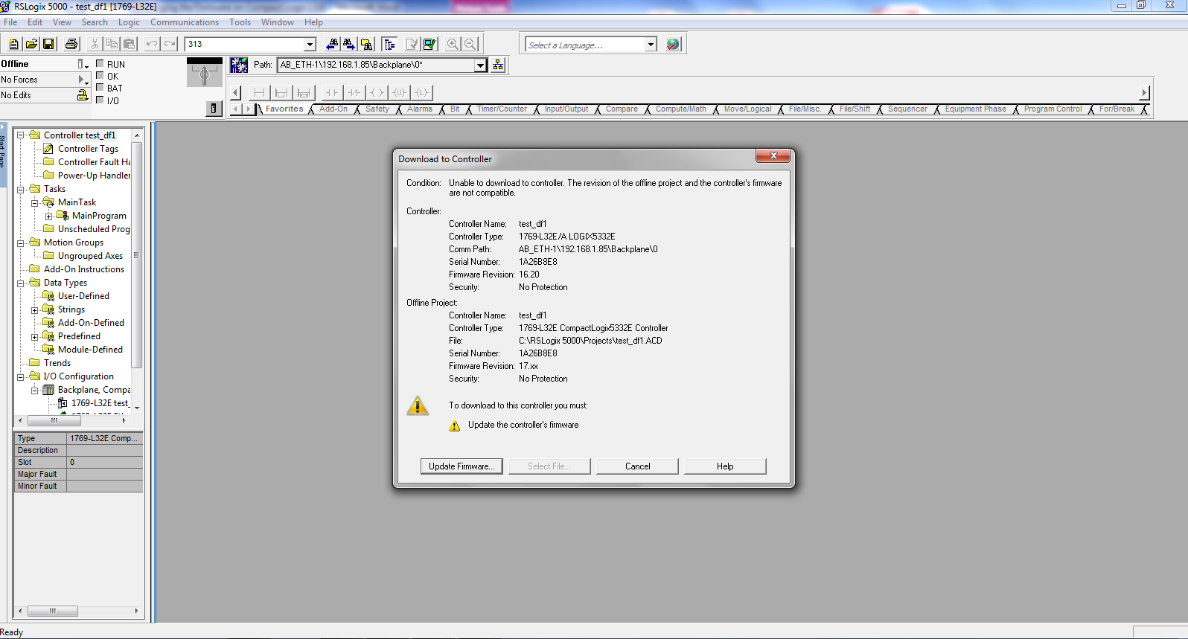Toggle the BAT status indicator box
1188x639 pixels.
100,88
